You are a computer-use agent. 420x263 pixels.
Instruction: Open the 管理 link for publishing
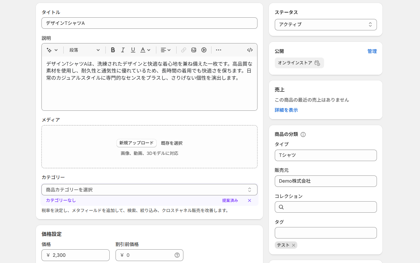click(372, 51)
